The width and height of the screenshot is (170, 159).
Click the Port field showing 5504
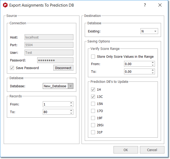49,45
